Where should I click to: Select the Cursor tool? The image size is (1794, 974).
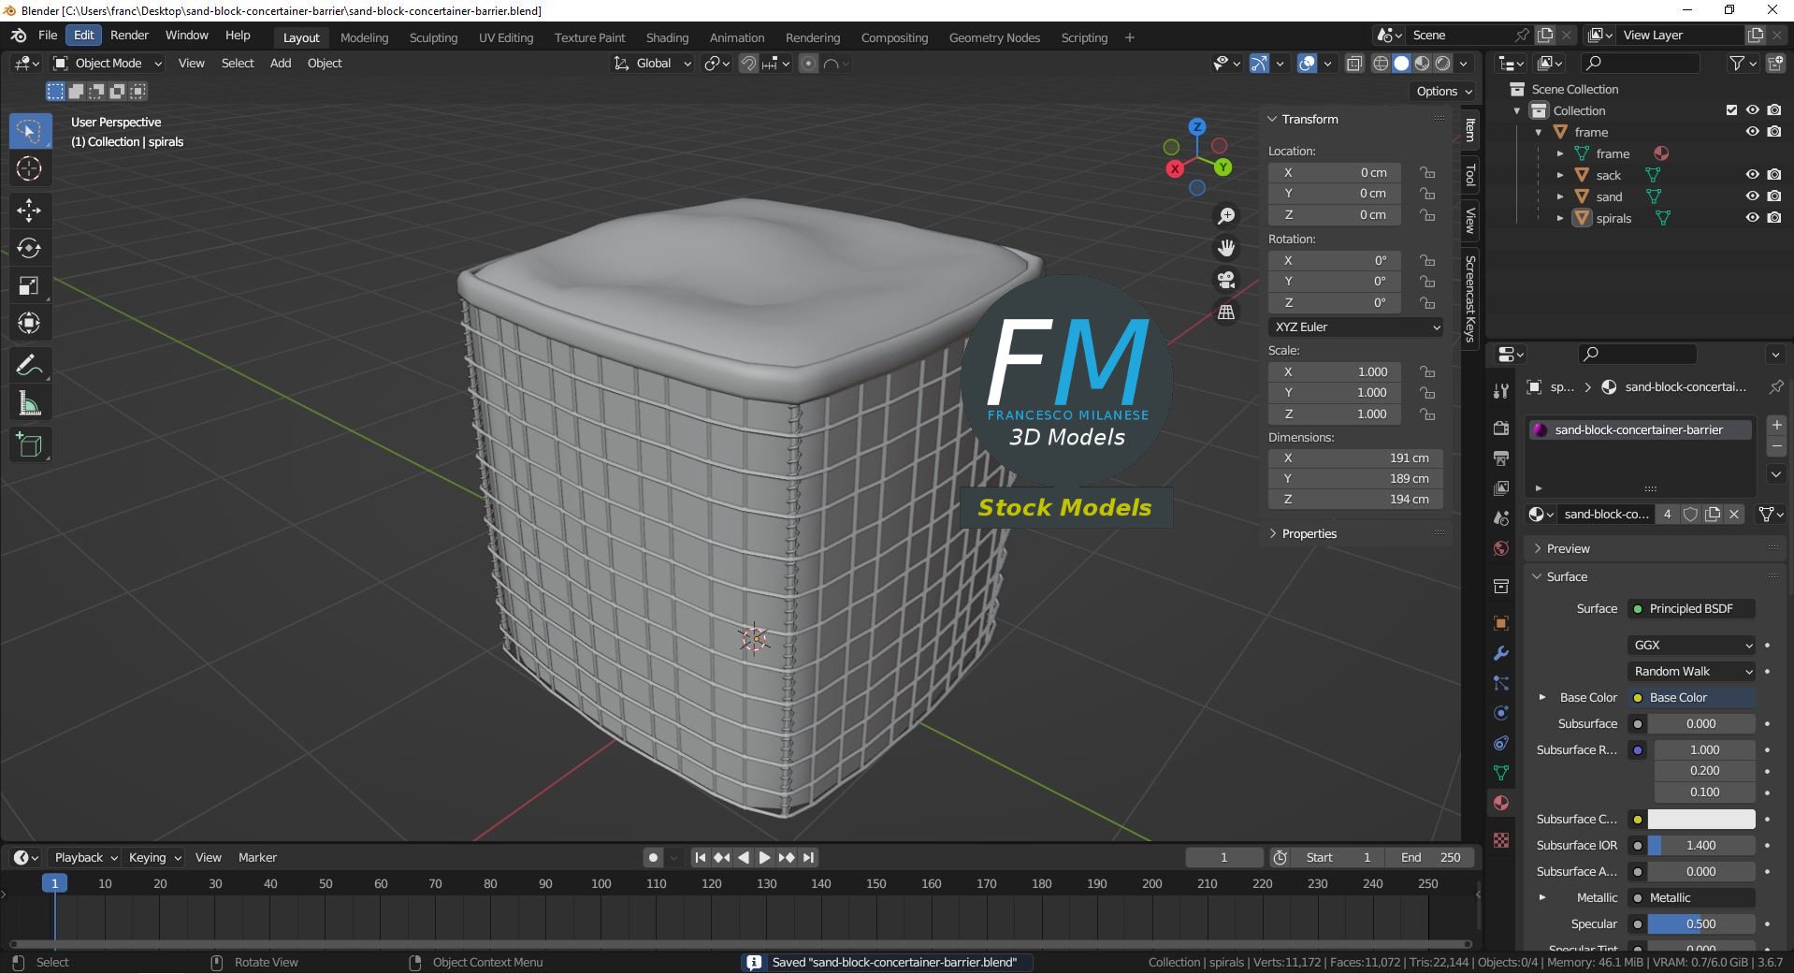pos(29,168)
